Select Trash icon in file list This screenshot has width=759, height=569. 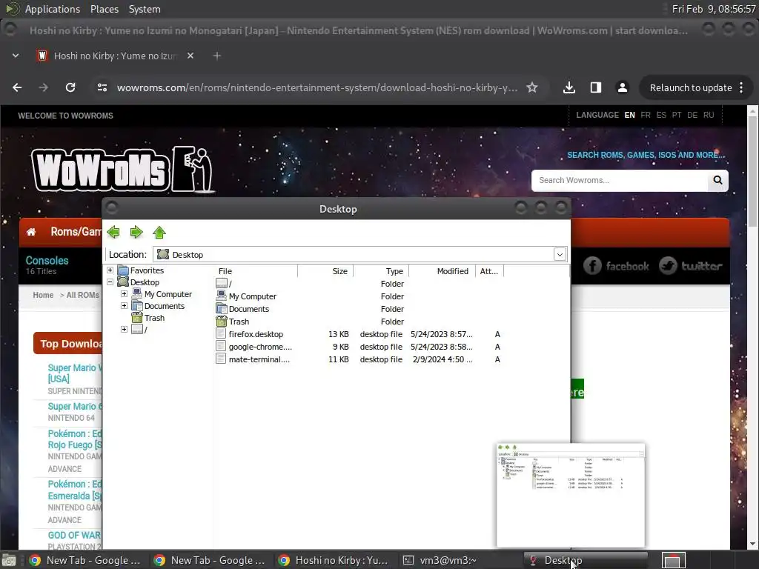click(x=222, y=322)
